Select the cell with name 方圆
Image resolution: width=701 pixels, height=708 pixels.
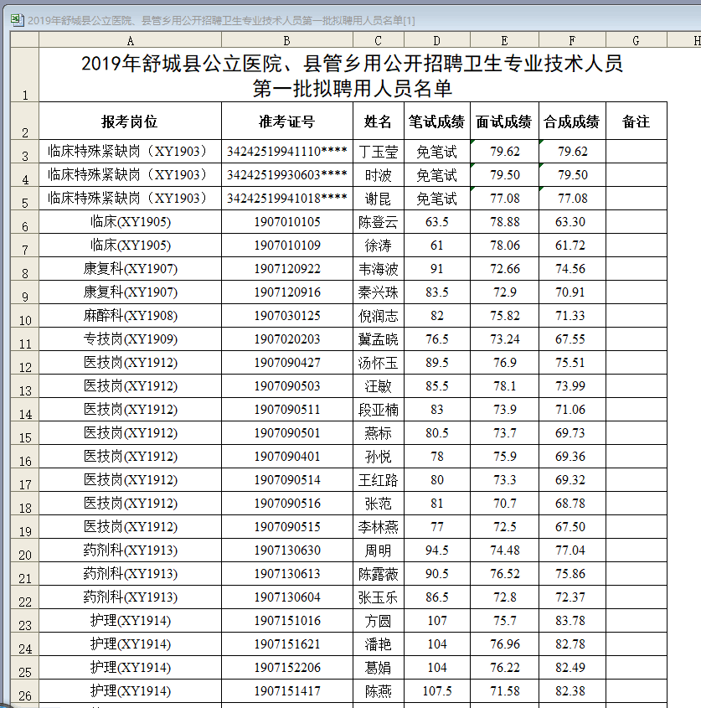tap(379, 621)
